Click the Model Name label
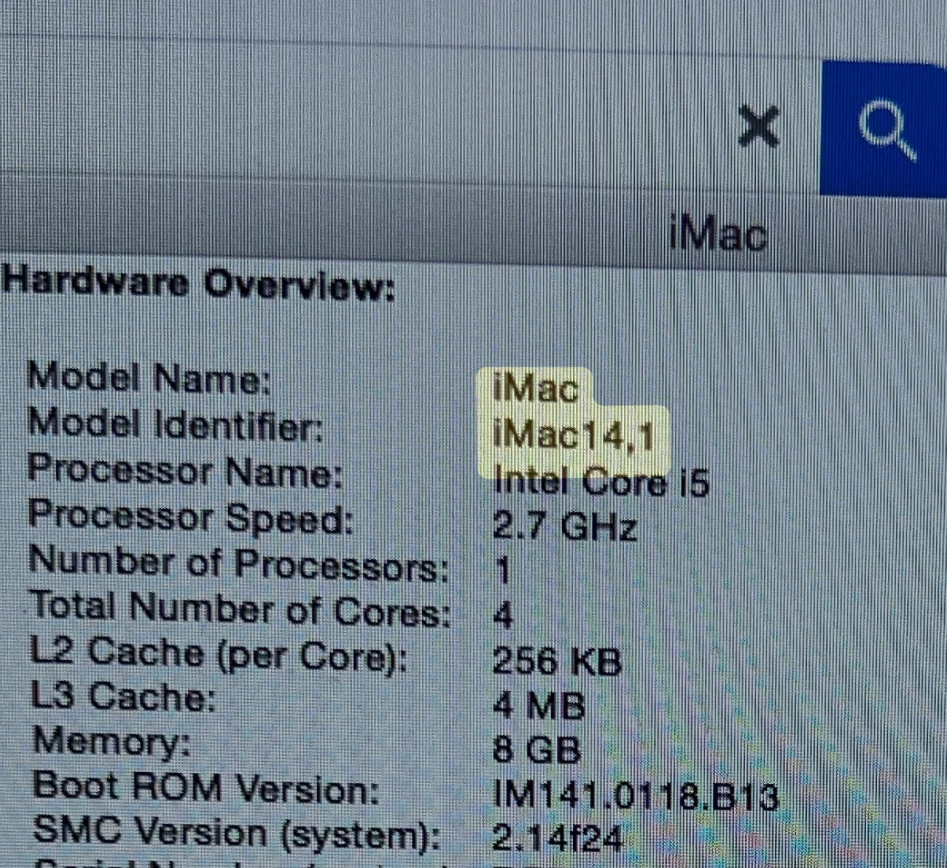Screen dimensions: 947x868 click(149, 378)
